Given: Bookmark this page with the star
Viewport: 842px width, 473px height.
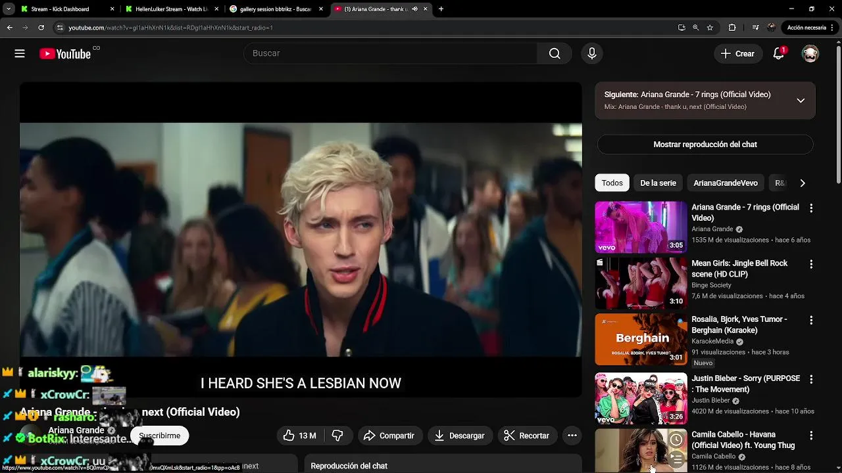Looking at the screenshot, I should (710, 28).
